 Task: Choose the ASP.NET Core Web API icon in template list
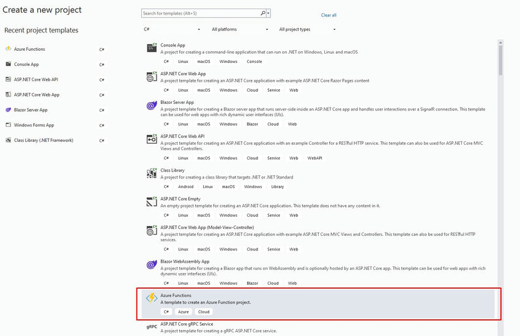coord(152,139)
